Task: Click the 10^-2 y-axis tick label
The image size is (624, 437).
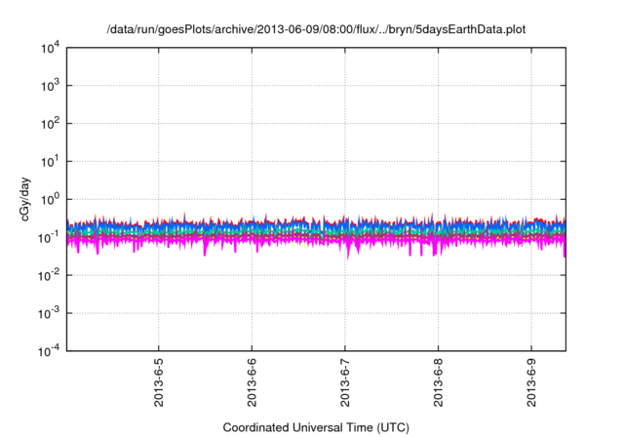Action: pyautogui.click(x=49, y=275)
